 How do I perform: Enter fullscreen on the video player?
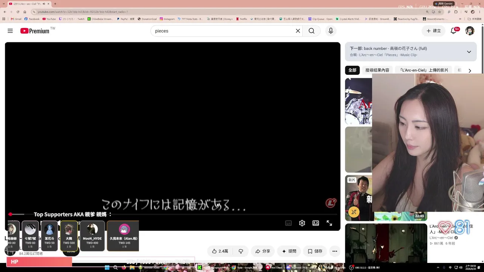coord(329,223)
